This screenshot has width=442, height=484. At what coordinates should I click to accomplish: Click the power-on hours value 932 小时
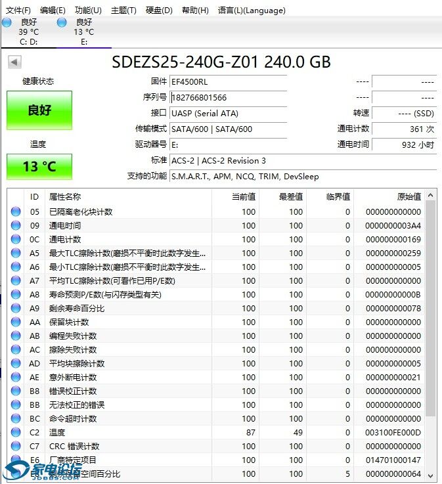click(405, 144)
